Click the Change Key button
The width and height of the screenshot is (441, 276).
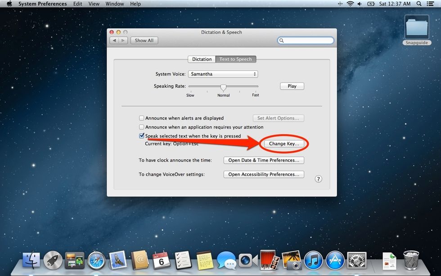pyautogui.click(x=283, y=144)
